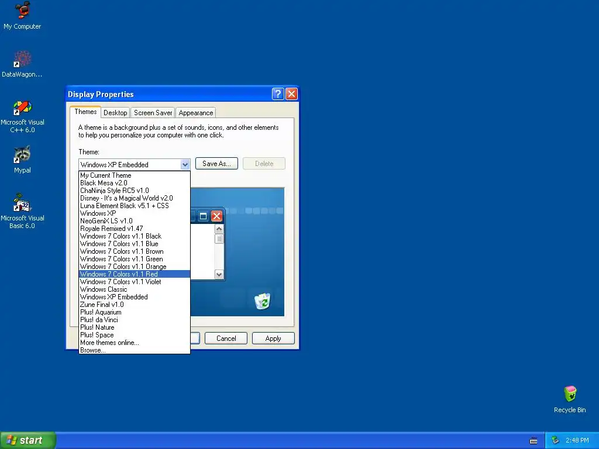Pick the Plus! Nature theme

coord(135,327)
